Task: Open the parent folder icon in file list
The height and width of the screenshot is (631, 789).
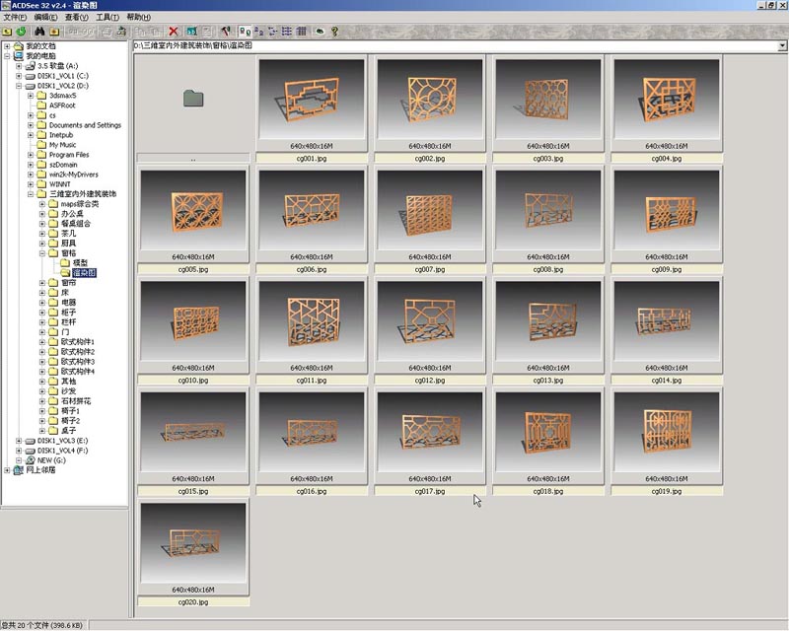Action: tap(193, 99)
